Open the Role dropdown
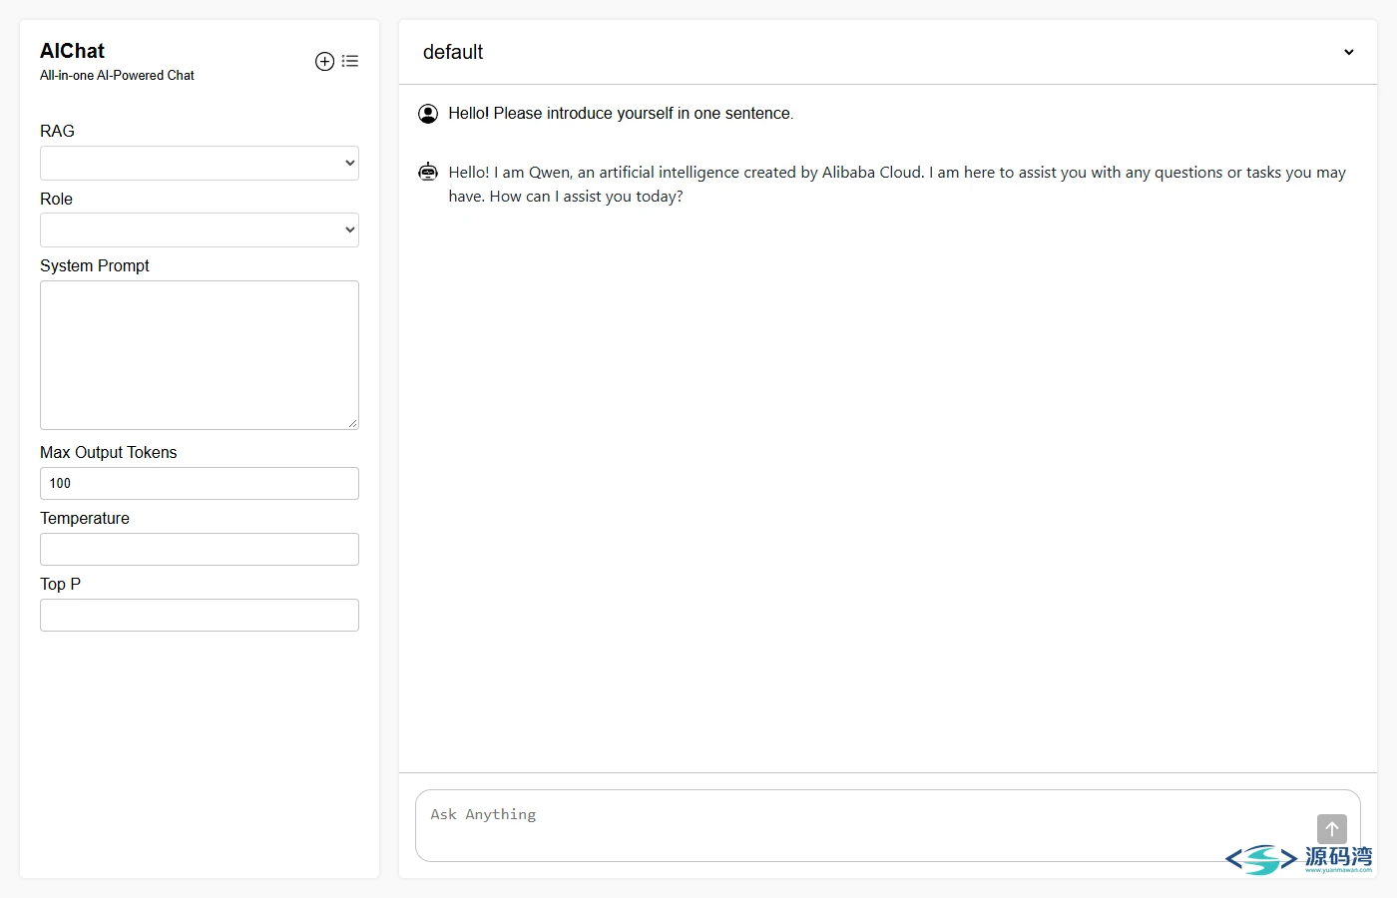 pyautogui.click(x=200, y=230)
